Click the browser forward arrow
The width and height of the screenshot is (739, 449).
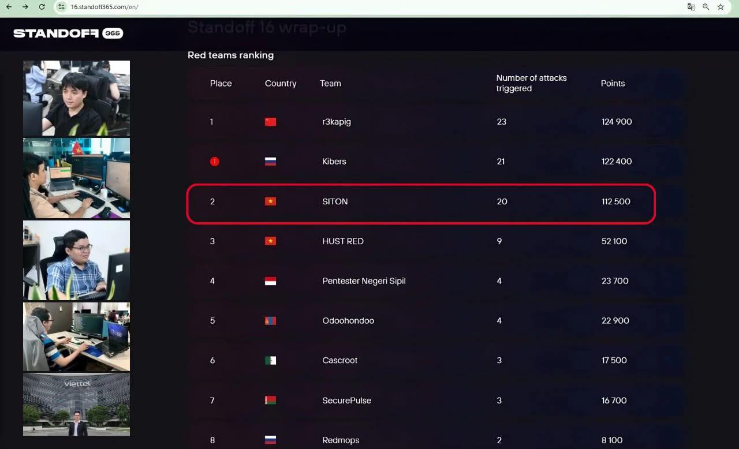point(25,7)
